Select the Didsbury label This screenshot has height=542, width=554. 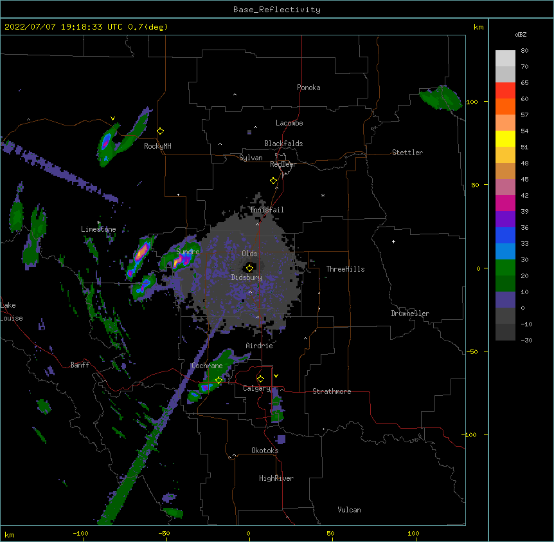coord(247,277)
